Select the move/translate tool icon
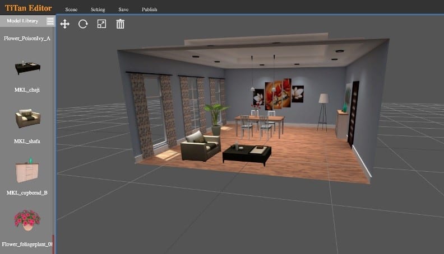This screenshot has width=444, height=254. click(65, 24)
